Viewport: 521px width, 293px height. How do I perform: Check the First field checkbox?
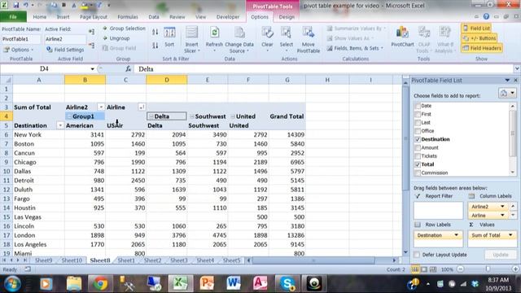418,114
